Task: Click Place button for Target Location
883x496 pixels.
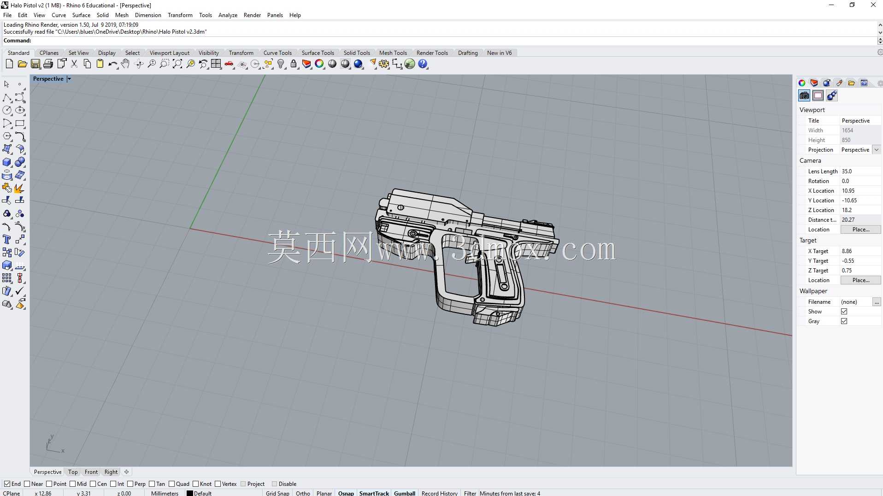Action: pos(860,280)
